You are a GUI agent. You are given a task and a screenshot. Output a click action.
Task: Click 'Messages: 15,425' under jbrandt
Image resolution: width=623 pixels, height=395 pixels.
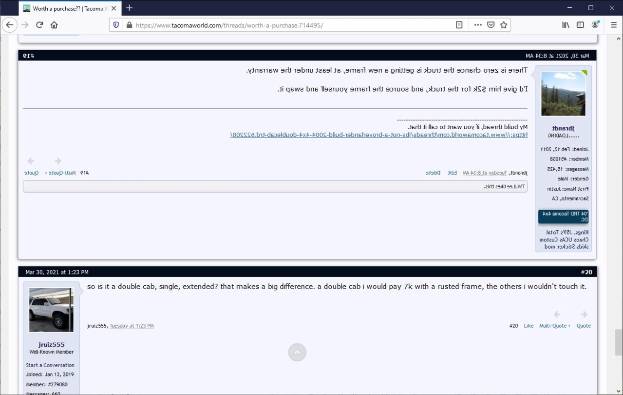tap(568, 169)
